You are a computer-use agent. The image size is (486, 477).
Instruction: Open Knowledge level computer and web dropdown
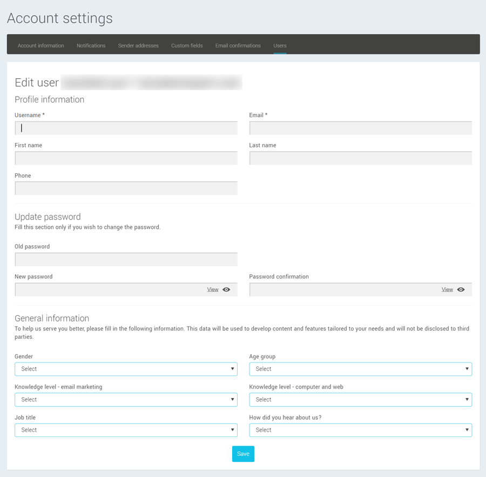point(360,400)
